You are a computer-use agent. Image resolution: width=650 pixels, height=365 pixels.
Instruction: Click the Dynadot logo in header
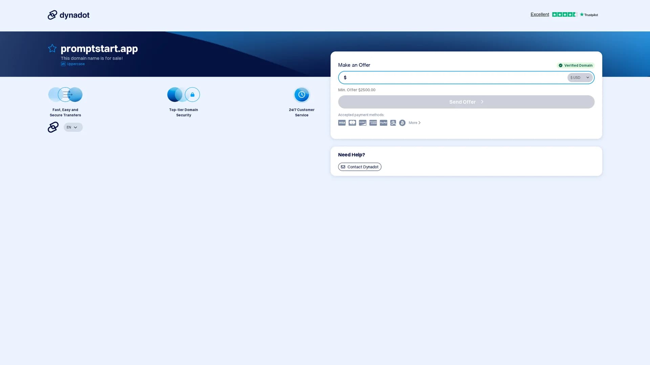pos(68,15)
